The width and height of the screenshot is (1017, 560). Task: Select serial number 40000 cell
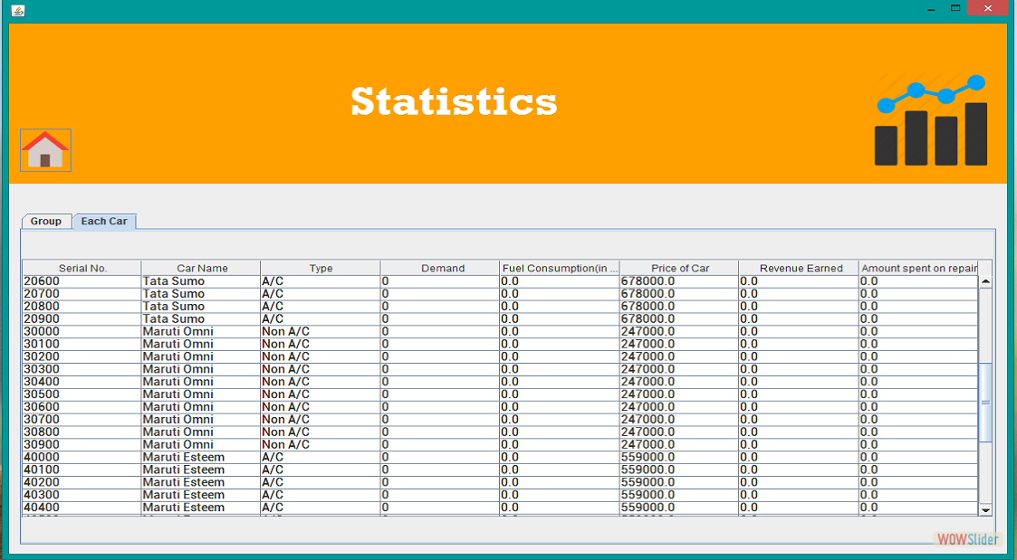click(x=82, y=457)
